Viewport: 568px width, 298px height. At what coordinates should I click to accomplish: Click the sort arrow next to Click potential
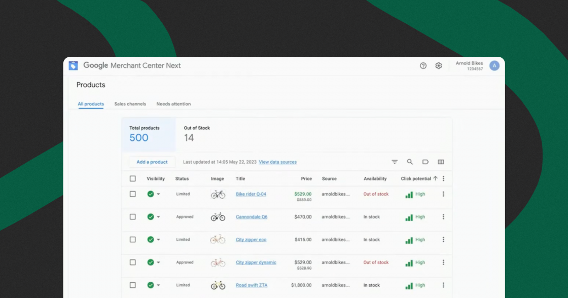pyautogui.click(x=436, y=178)
